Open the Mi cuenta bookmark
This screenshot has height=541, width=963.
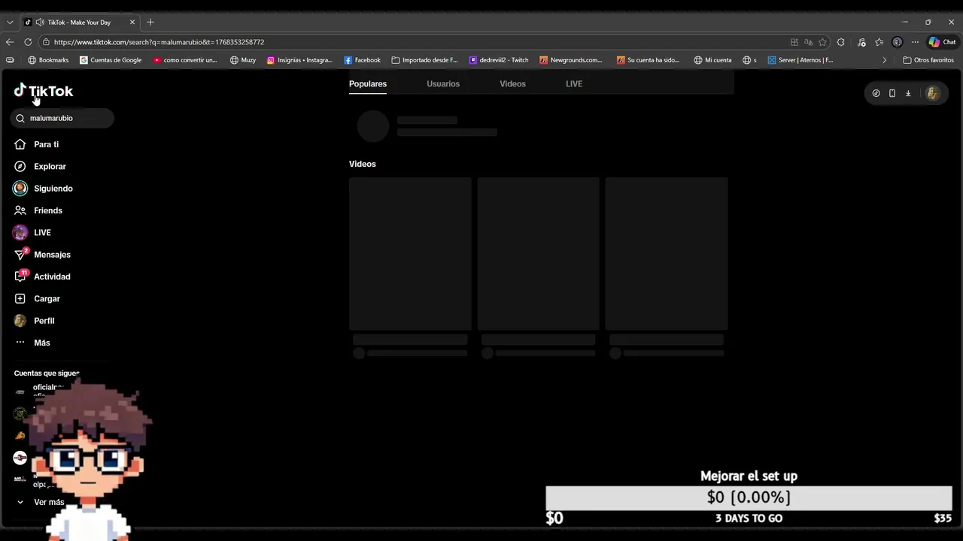[712, 60]
